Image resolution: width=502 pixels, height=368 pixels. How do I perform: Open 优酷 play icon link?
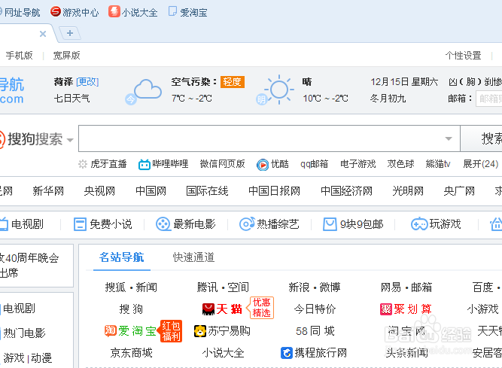click(263, 165)
